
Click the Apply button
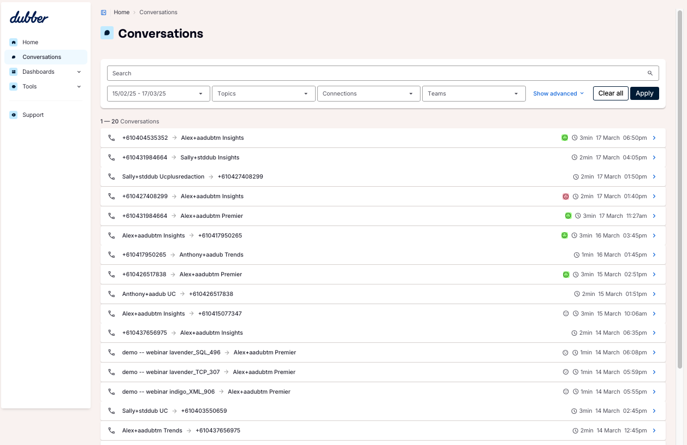(x=644, y=93)
